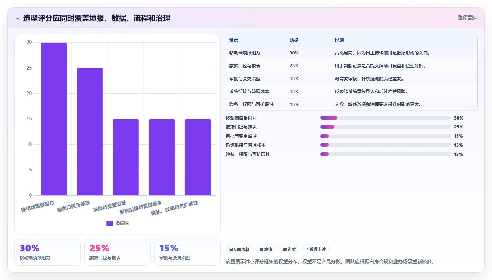Click the 数据 table column header
The width and height of the screenshot is (492, 280).
tap(294, 40)
